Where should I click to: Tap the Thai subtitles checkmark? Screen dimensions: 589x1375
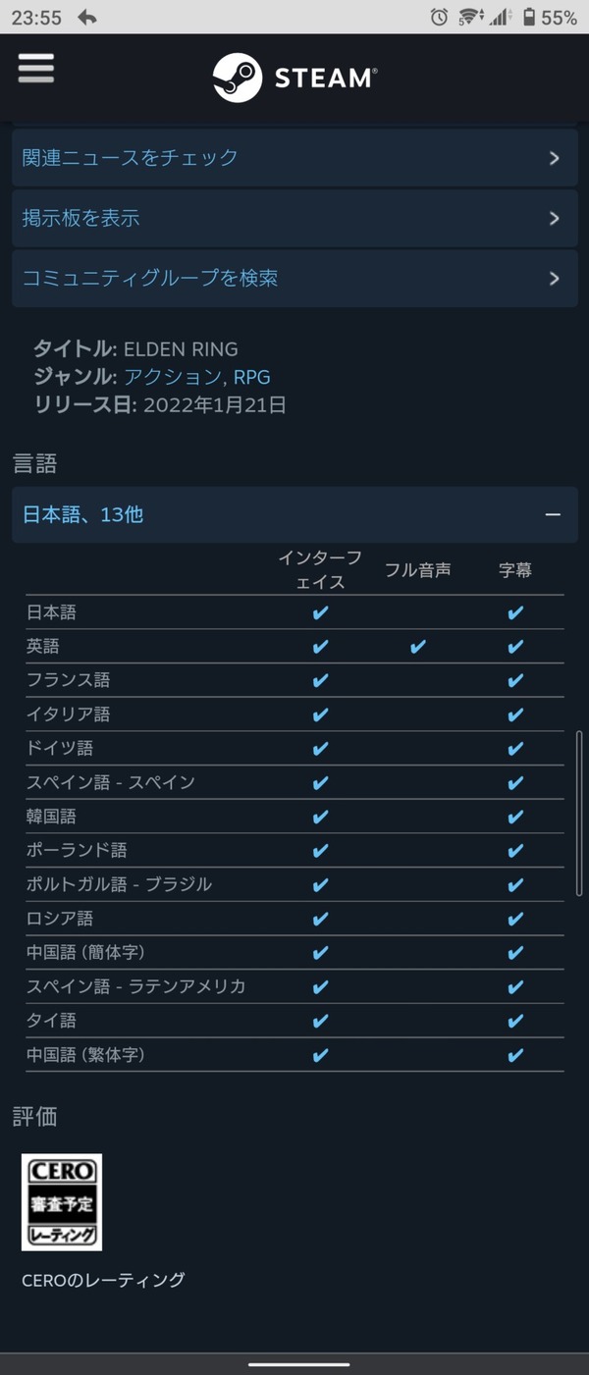515,1021
